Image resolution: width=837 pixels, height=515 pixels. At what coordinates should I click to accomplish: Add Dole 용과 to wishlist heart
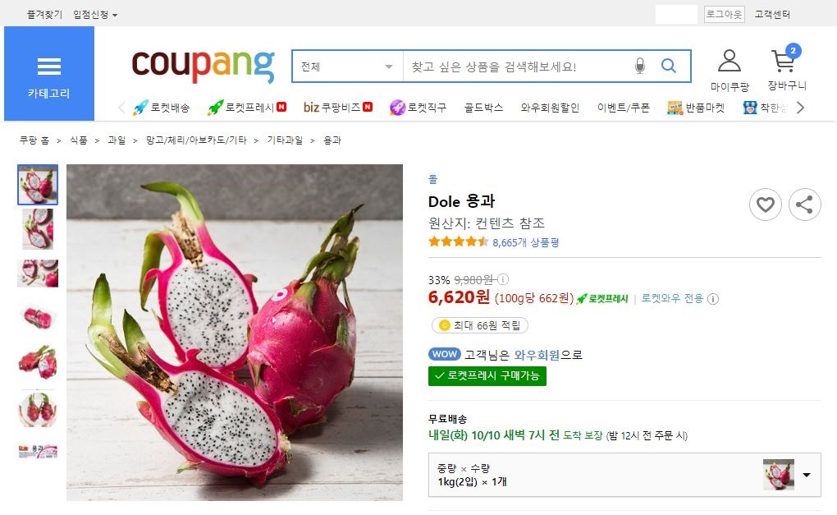[766, 205]
